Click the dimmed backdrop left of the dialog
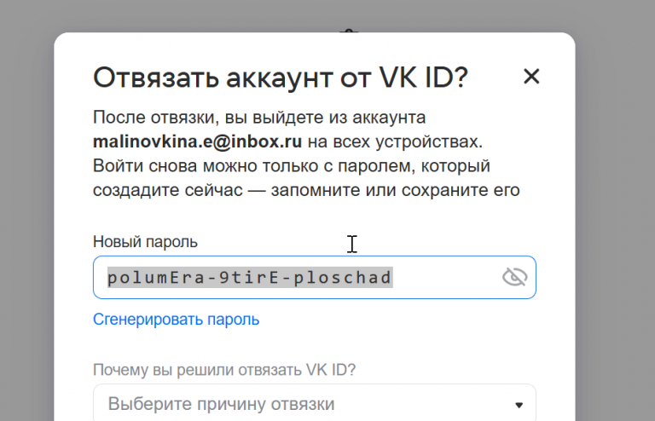655x421 pixels. coord(26,213)
